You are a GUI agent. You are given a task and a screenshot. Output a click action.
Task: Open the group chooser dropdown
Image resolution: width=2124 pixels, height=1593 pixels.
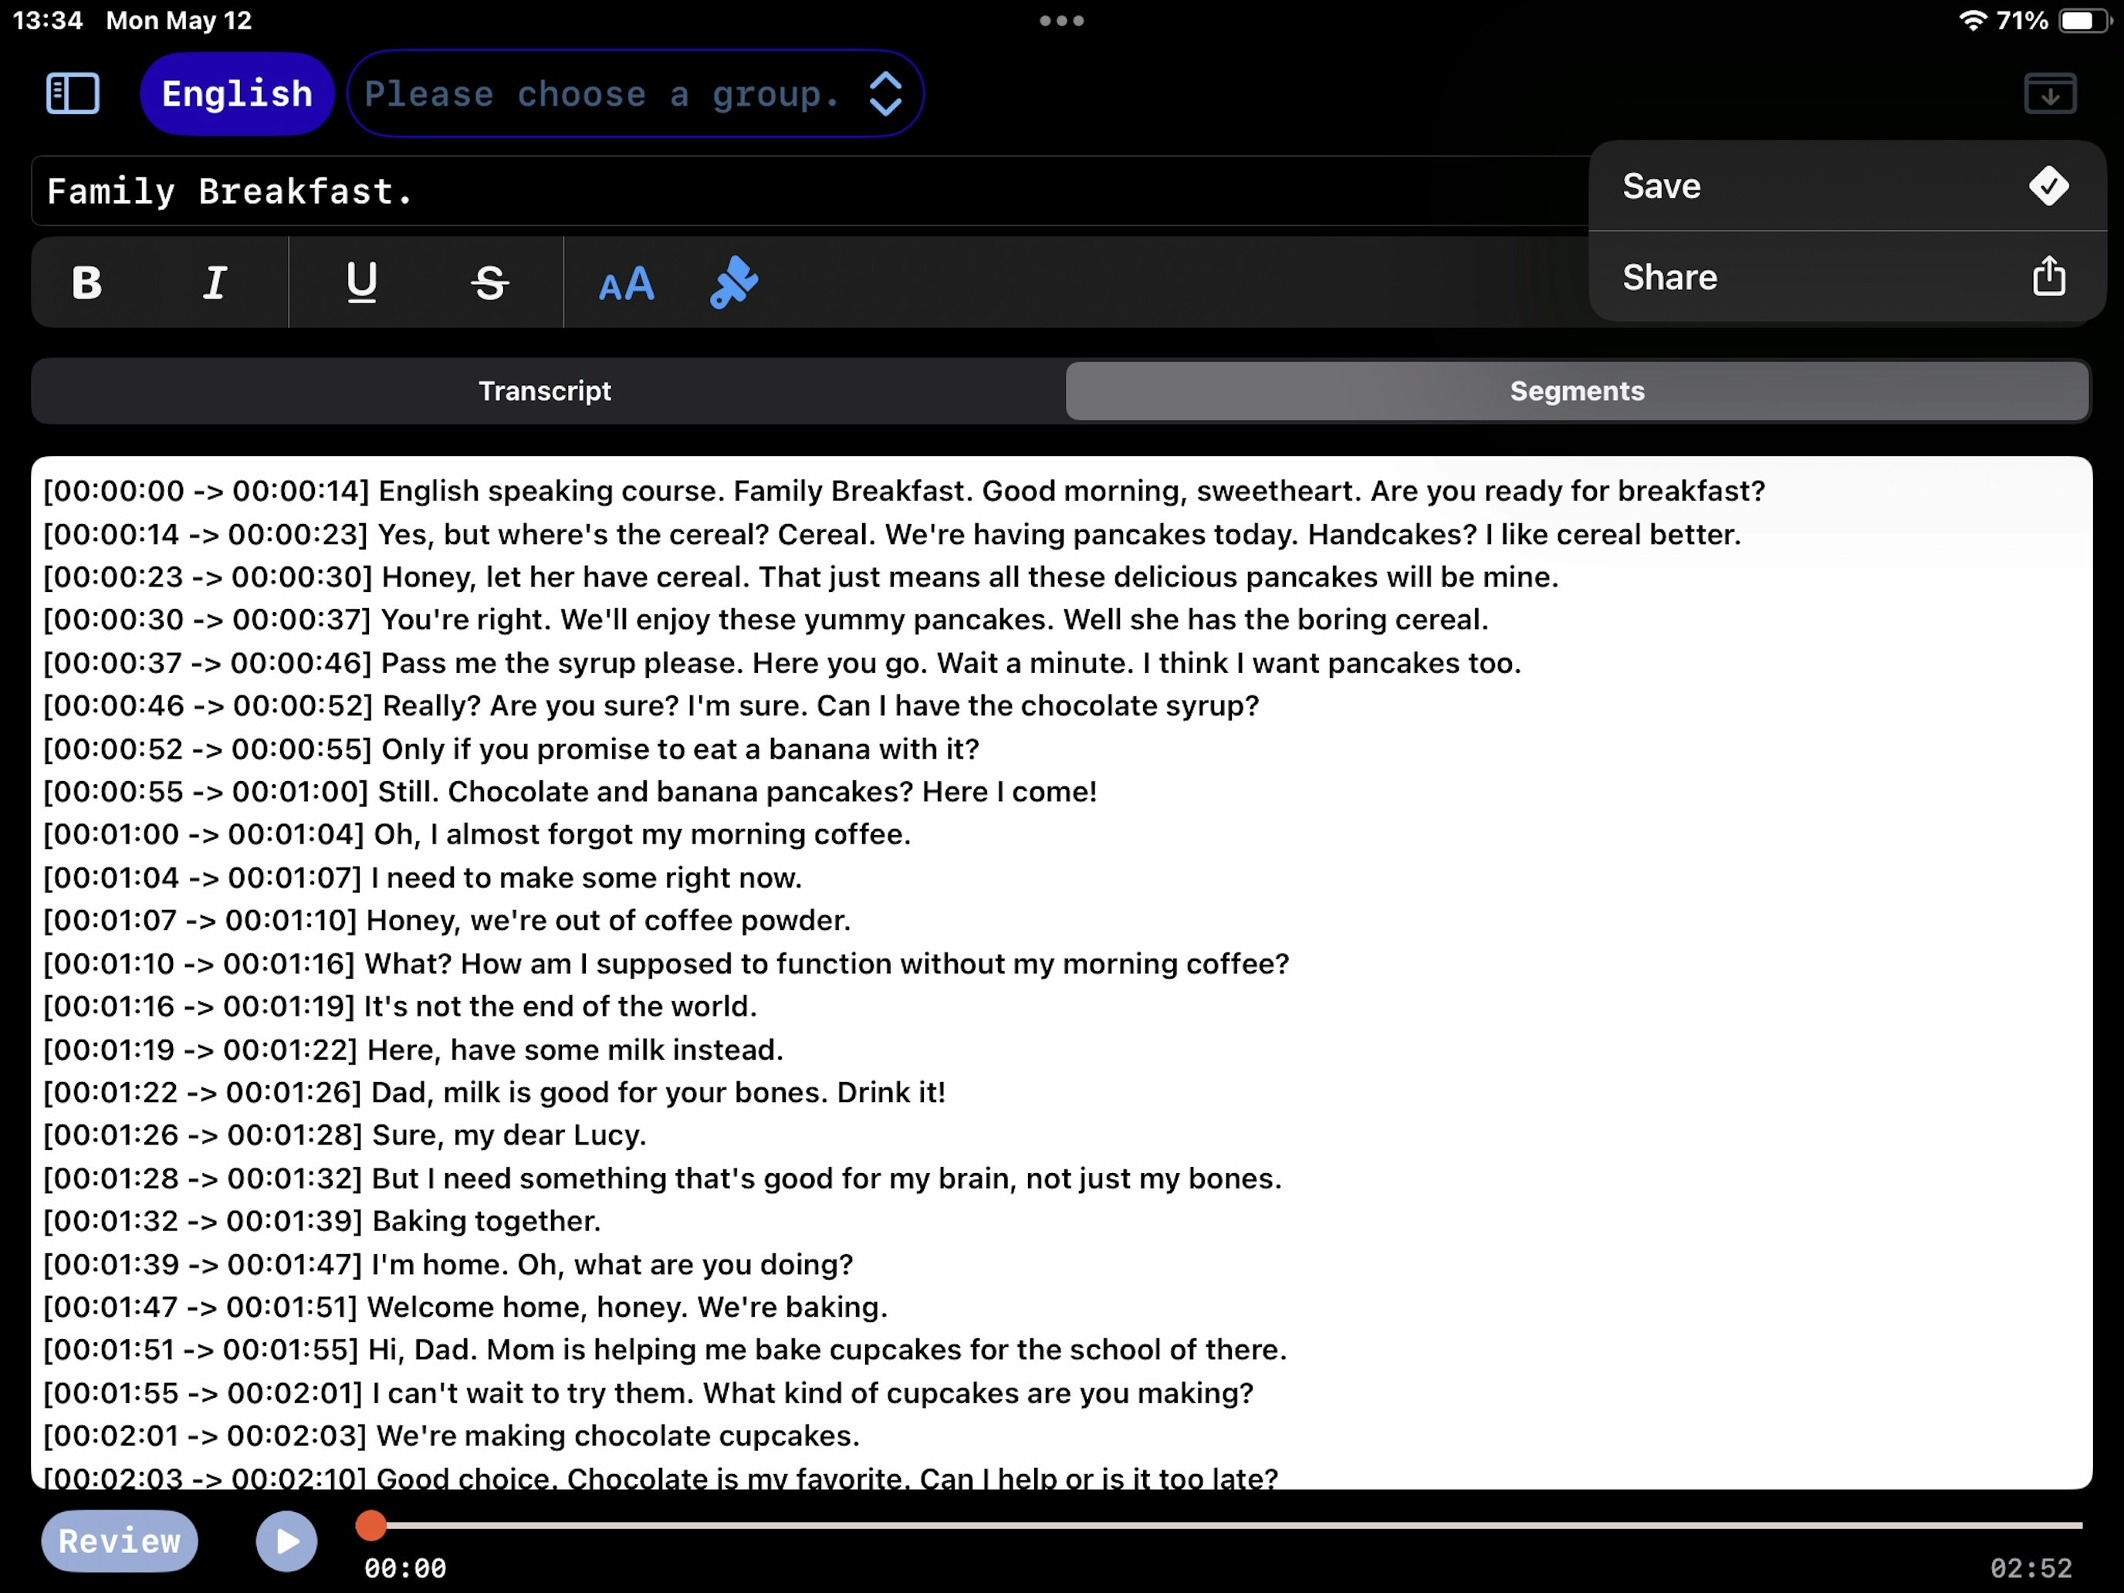point(602,94)
